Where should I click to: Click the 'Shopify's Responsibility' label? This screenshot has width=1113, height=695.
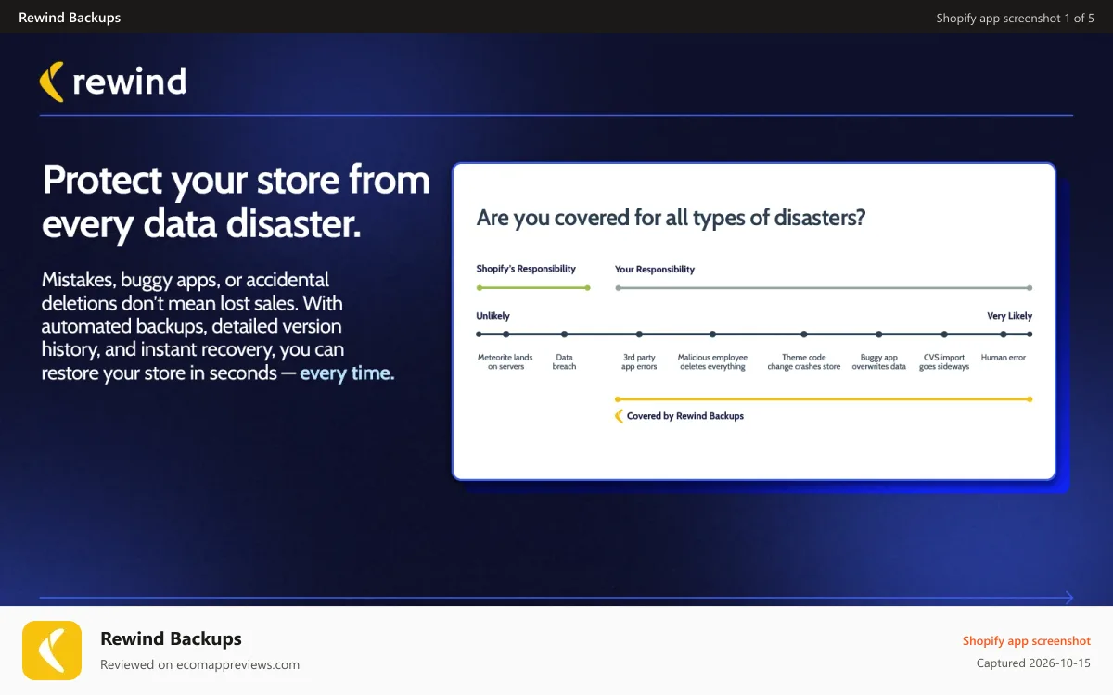pyautogui.click(x=526, y=269)
